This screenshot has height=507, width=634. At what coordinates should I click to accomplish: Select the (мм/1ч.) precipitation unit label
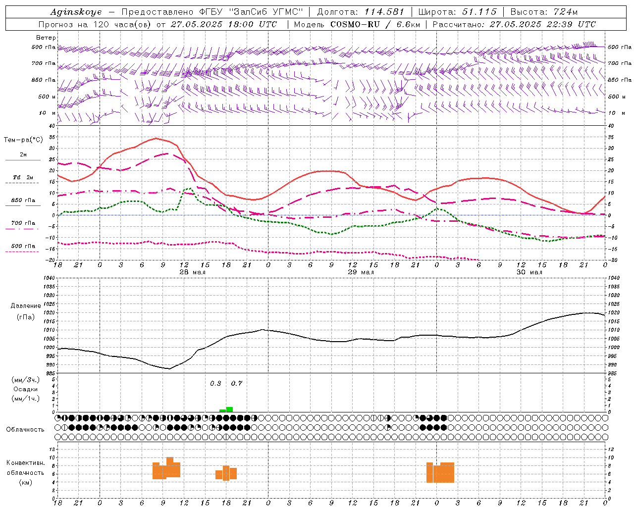pyautogui.click(x=26, y=398)
